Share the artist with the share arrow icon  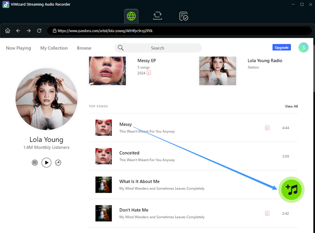click(x=58, y=162)
